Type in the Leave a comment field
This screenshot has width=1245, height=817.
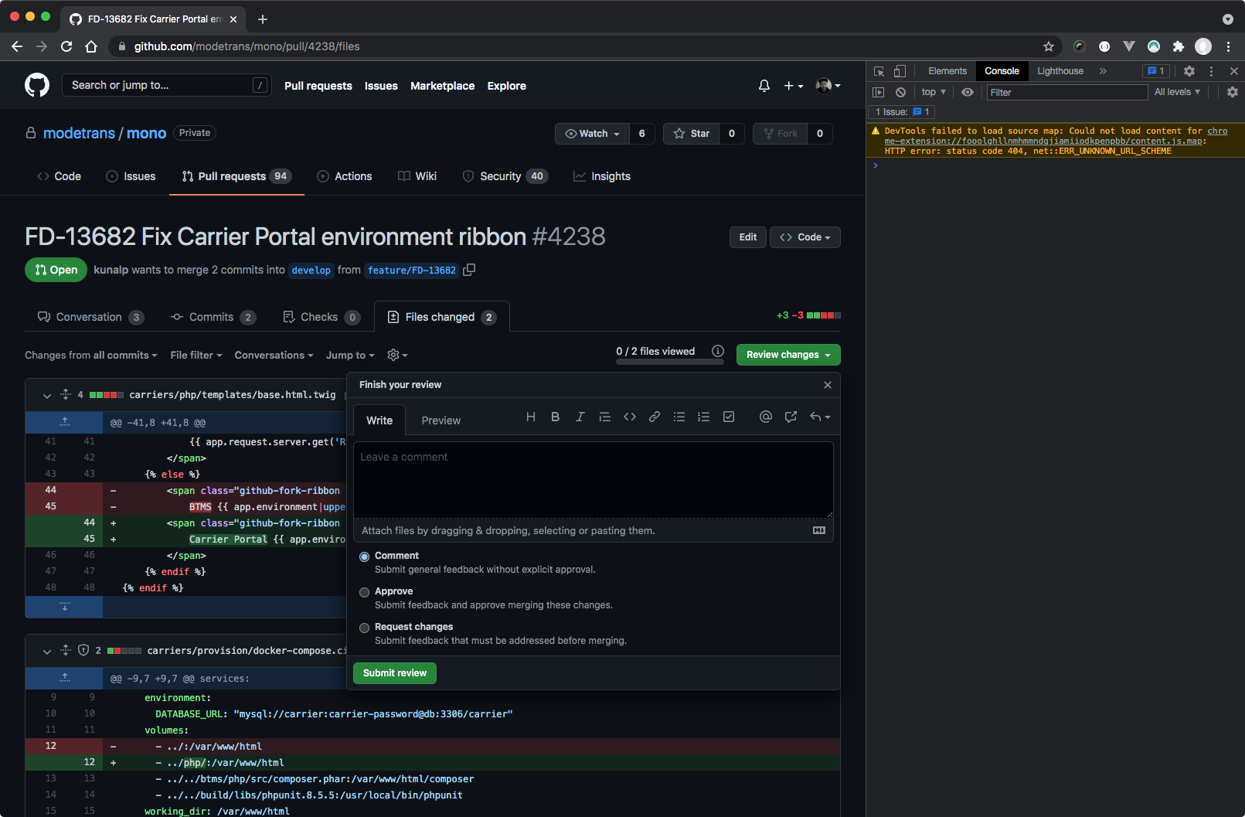(593, 479)
